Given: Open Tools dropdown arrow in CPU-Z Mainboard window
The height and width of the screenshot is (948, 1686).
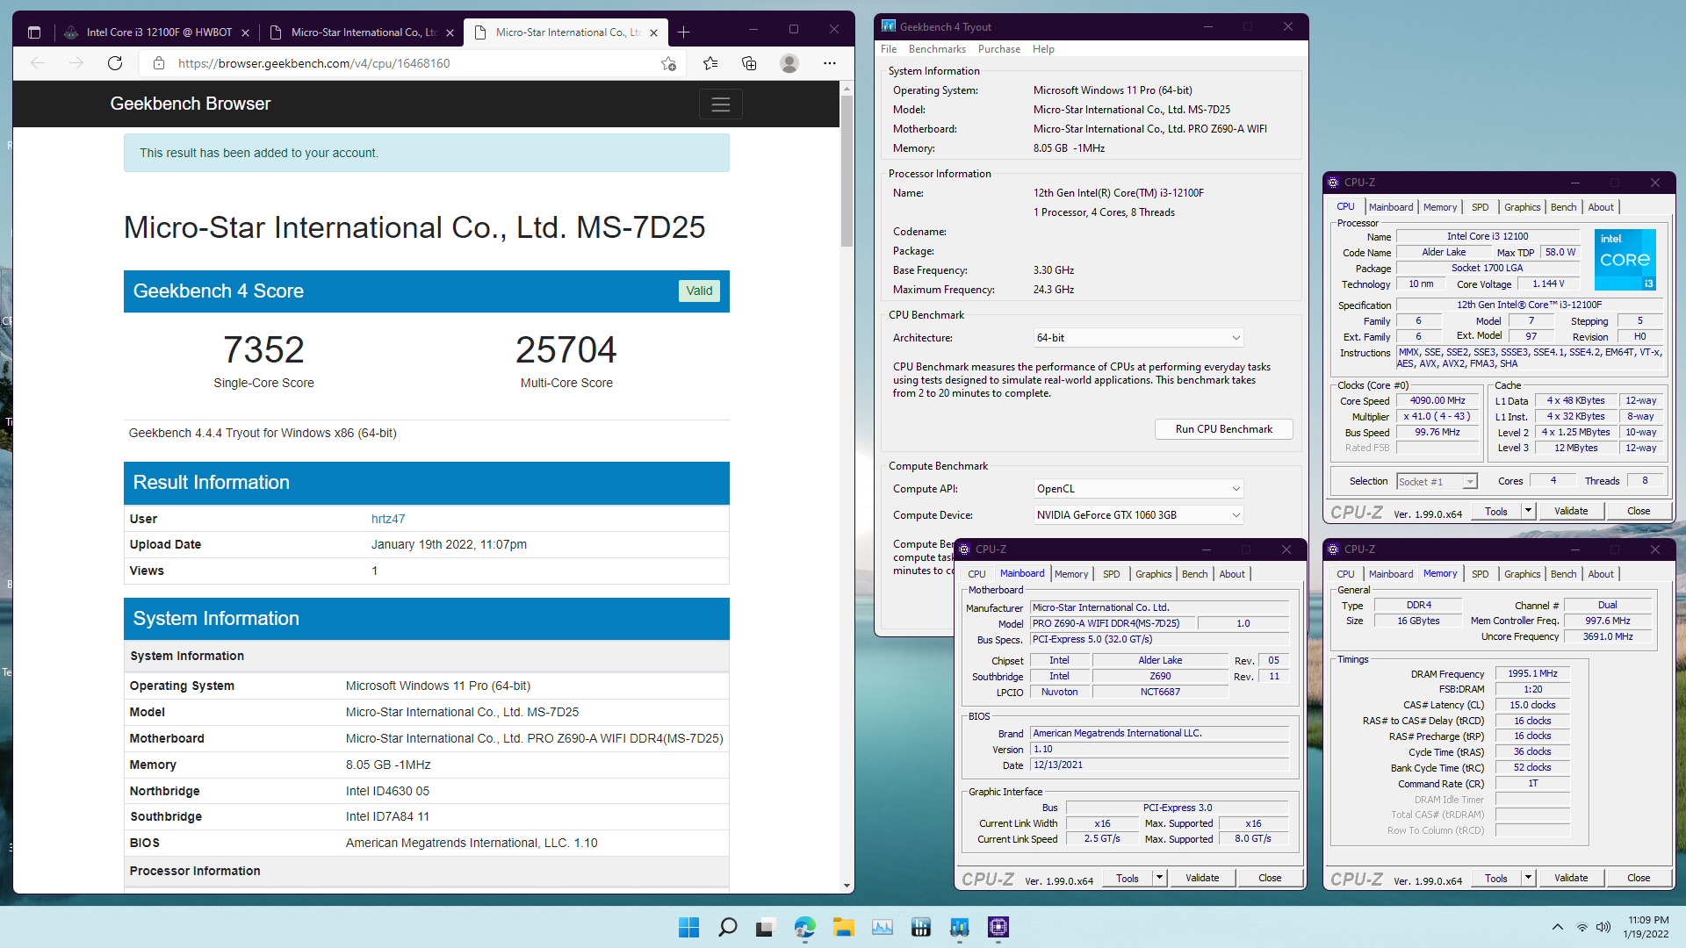Looking at the screenshot, I should pyautogui.click(x=1159, y=878).
